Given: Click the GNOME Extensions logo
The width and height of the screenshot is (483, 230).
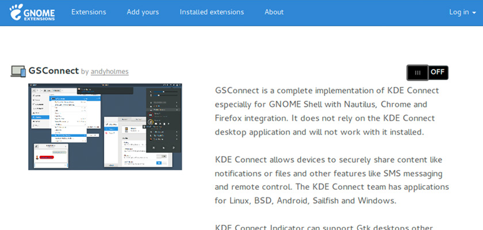Looking at the screenshot, I should click(x=32, y=12).
